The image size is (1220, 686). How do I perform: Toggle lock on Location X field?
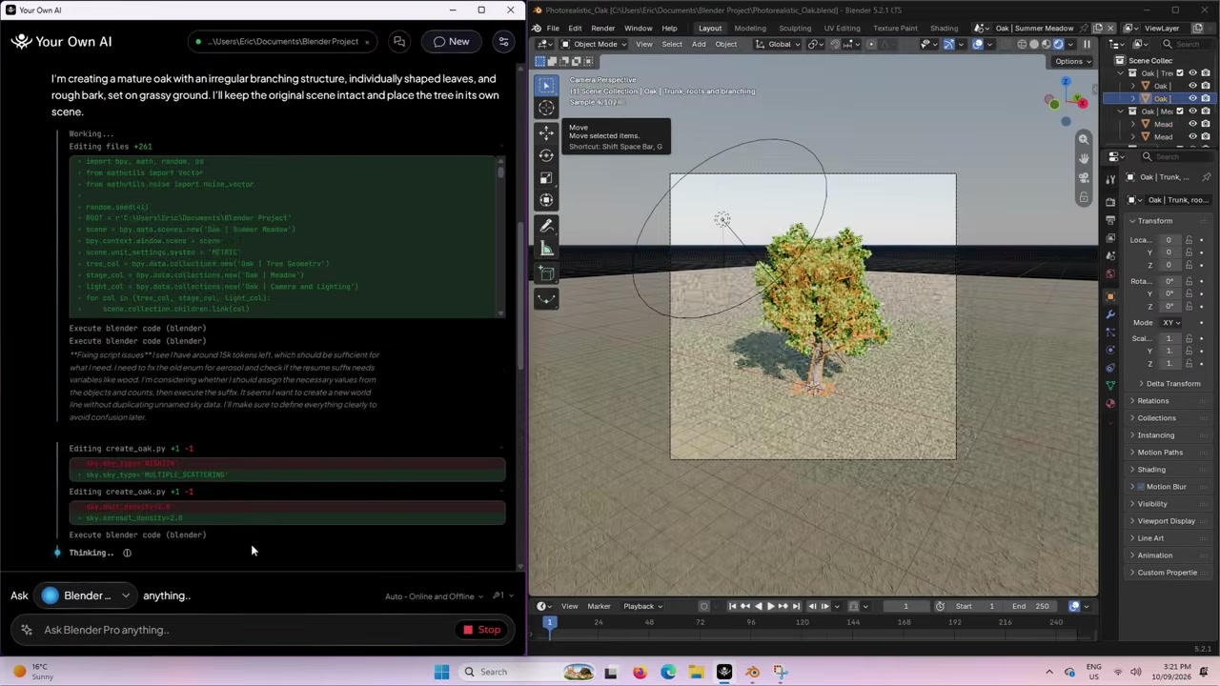pos(1189,240)
